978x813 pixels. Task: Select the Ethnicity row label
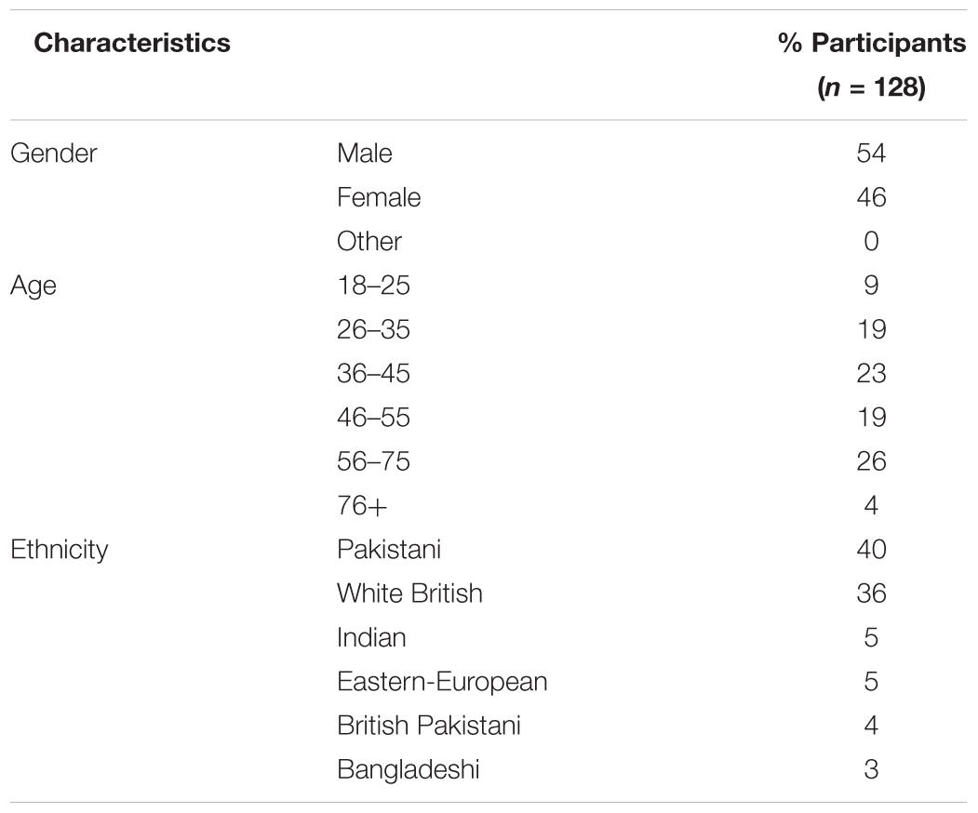(60, 550)
